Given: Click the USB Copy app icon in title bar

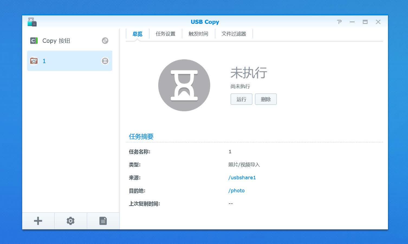Looking at the screenshot, I should 32,22.
